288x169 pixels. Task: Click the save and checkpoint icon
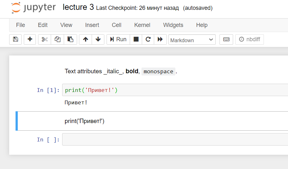[15, 39]
